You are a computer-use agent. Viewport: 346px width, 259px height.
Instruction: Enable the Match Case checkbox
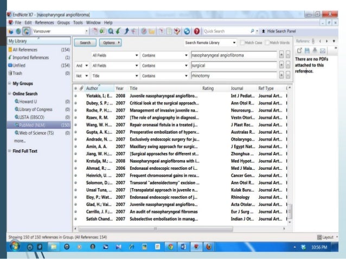click(242, 43)
